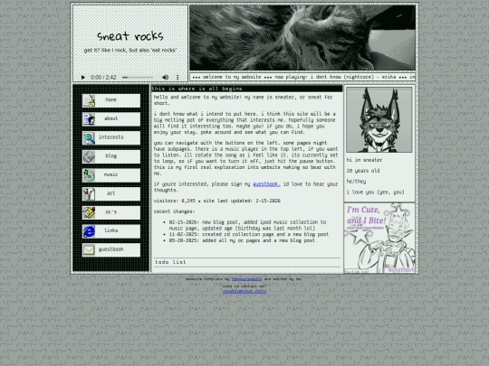Open the links page
The height and width of the screenshot is (366, 489).
click(111, 231)
